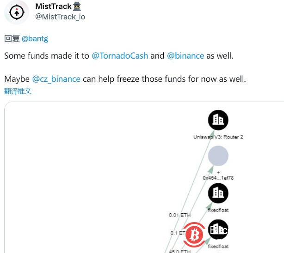Click the 45.0 ETH transfer label
Image resolution: width=284 pixels, height=253 pixels.
[x=179, y=251]
